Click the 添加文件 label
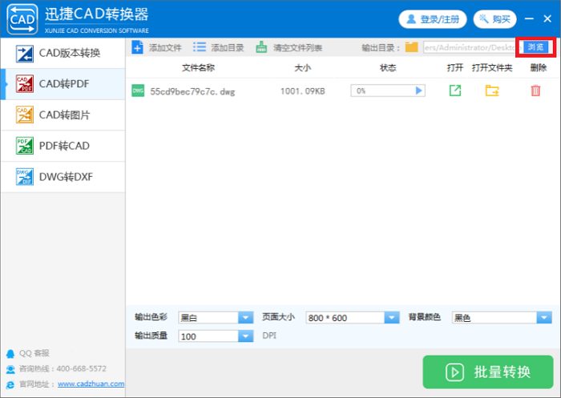This screenshot has width=561, height=398. click(165, 47)
